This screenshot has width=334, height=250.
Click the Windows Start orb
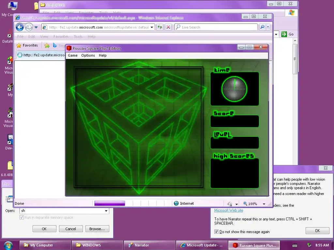8,245
